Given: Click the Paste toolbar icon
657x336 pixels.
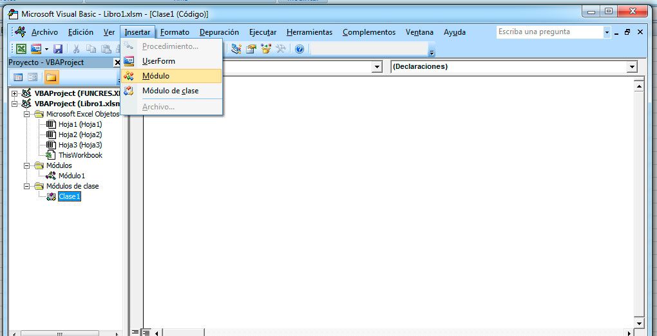Looking at the screenshot, I should (x=106, y=49).
